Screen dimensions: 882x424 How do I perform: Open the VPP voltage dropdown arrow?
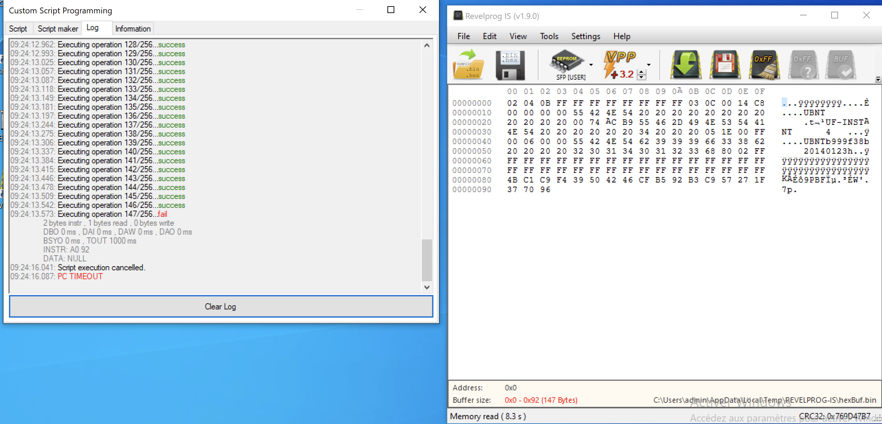pyautogui.click(x=649, y=64)
